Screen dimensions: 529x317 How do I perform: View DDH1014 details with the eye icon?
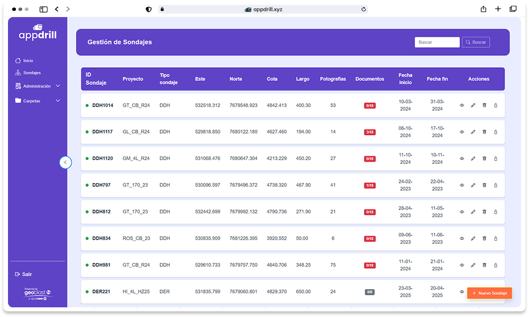[x=462, y=105]
